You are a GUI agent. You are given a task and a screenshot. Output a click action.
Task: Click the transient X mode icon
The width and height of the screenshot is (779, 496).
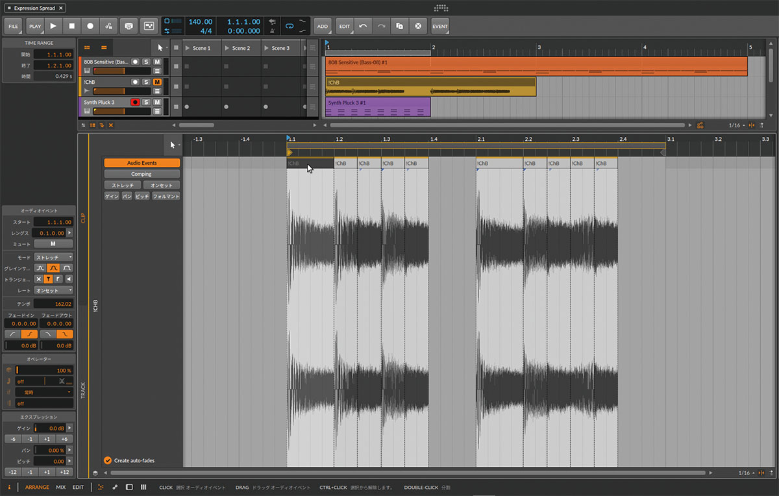tap(38, 279)
